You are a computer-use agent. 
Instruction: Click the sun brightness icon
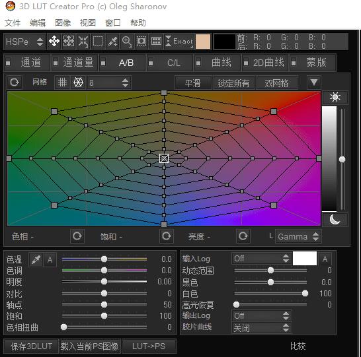pos(335,97)
